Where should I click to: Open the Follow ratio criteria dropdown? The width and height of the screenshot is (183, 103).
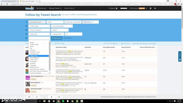coord(39,34)
